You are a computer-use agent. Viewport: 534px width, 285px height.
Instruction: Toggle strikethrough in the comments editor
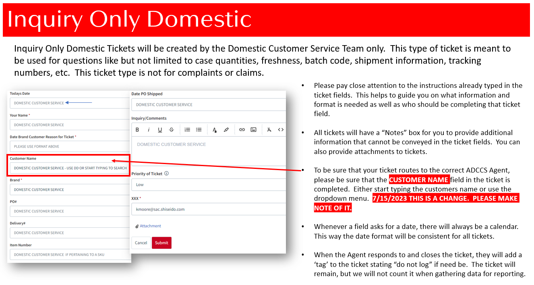pos(172,130)
